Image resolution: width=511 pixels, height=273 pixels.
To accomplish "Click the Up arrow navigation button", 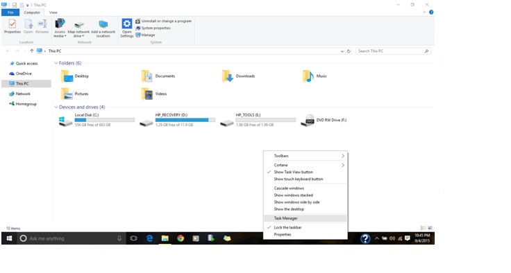I will point(32,51).
